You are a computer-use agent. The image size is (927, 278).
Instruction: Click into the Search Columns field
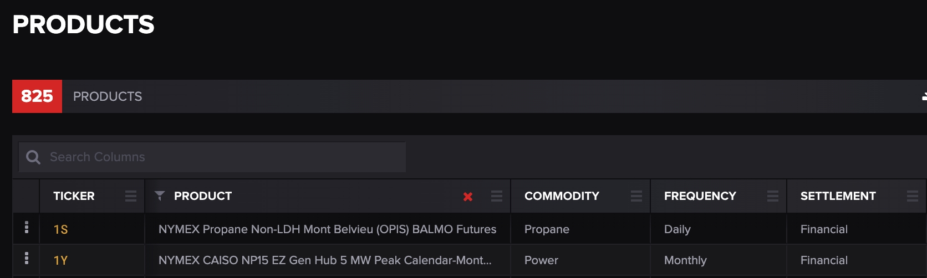tap(222, 157)
